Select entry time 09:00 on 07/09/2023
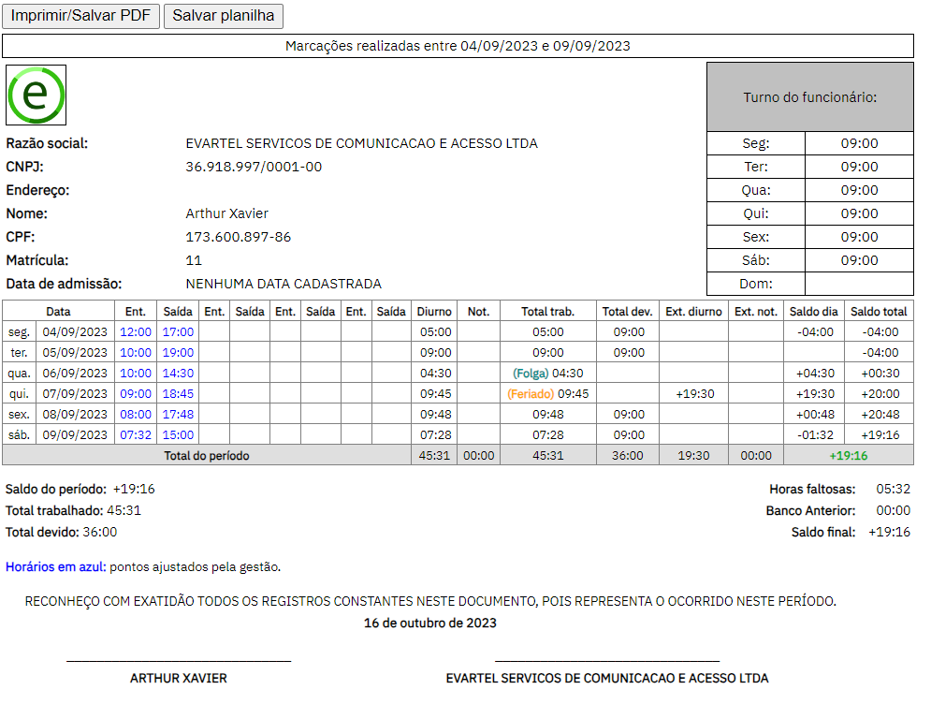 [x=136, y=394]
